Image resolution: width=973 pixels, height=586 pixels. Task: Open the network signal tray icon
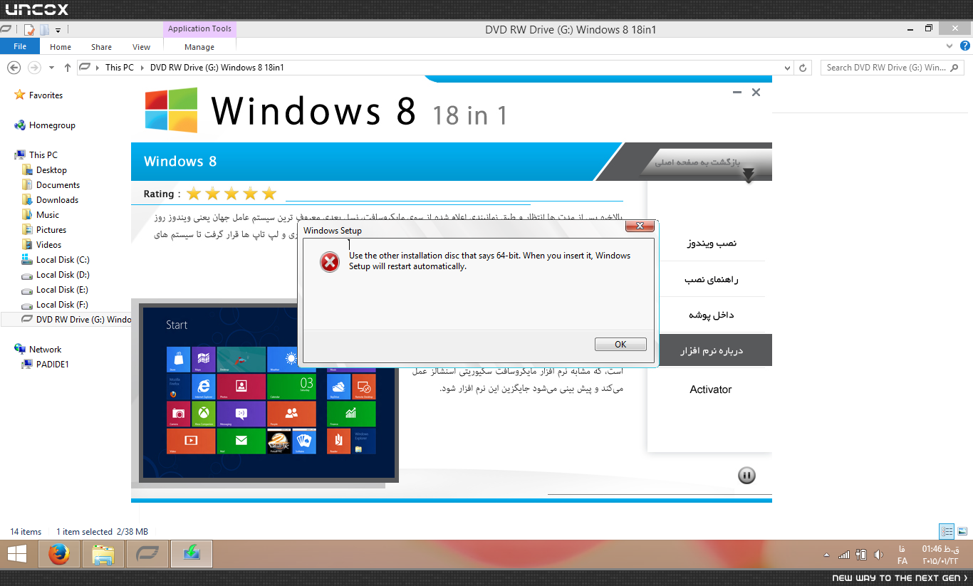click(x=844, y=555)
